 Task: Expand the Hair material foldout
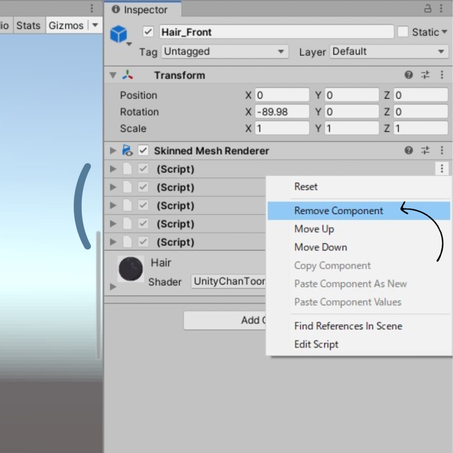click(x=113, y=287)
